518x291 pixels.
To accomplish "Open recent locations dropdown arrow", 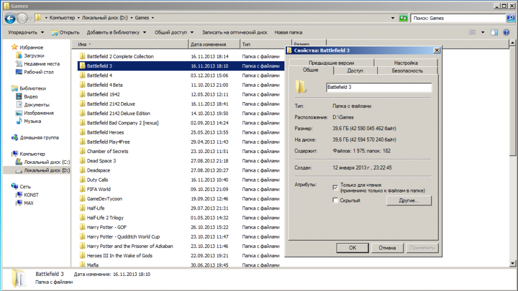I will (31, 18).
